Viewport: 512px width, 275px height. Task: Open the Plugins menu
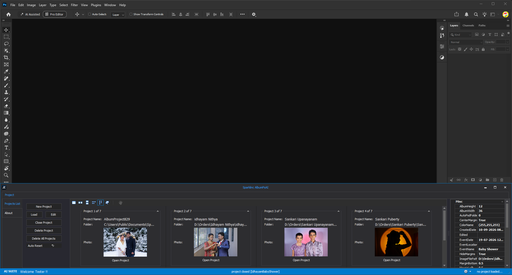[x=96, y=5]
